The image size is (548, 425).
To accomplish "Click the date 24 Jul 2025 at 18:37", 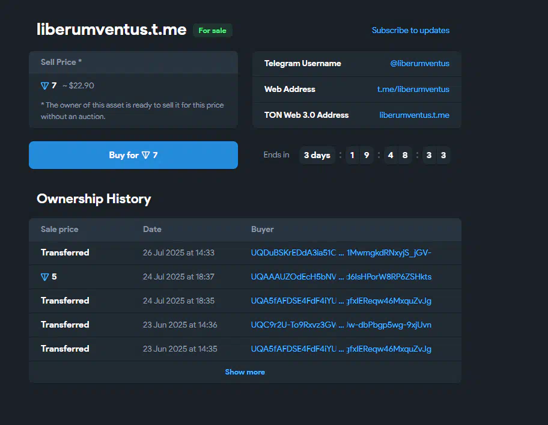I will pyautogui.click(x=178, y=277).
